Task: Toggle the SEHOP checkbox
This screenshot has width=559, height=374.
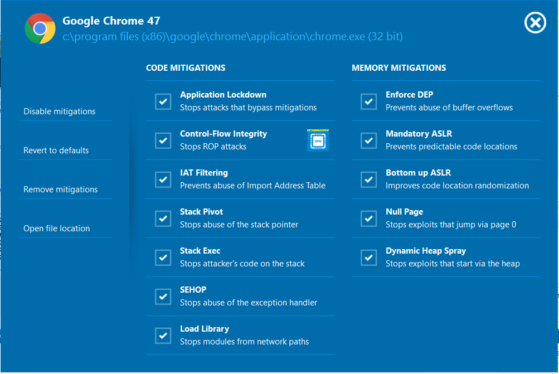Action: point(163,297)
